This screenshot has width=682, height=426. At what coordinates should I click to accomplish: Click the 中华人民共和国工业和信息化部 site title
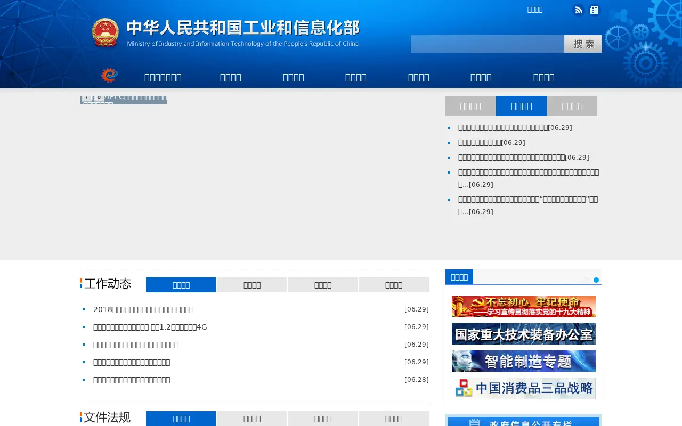point(243,28)
